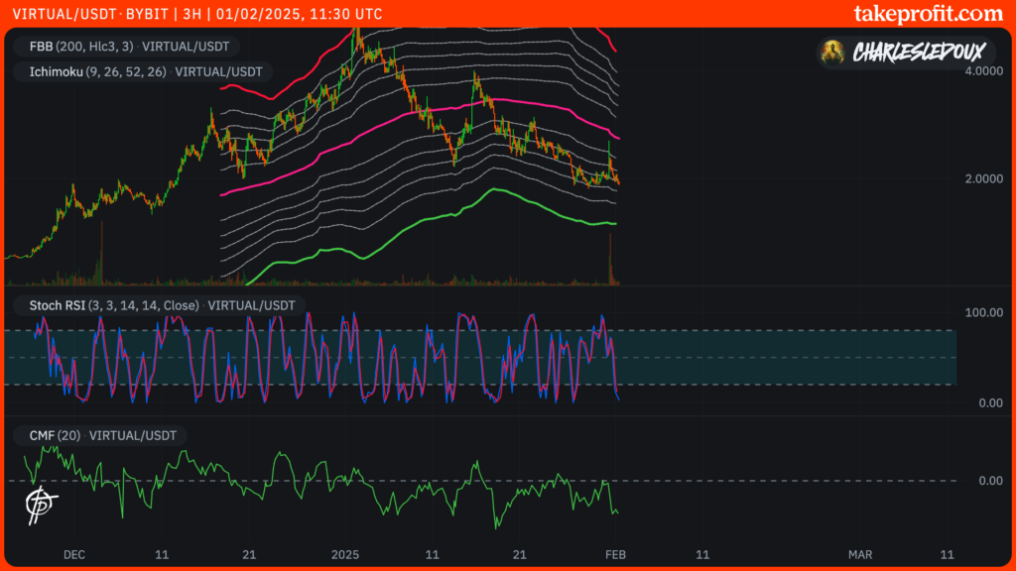Click the MAR label on time axis

click(859, 554)
